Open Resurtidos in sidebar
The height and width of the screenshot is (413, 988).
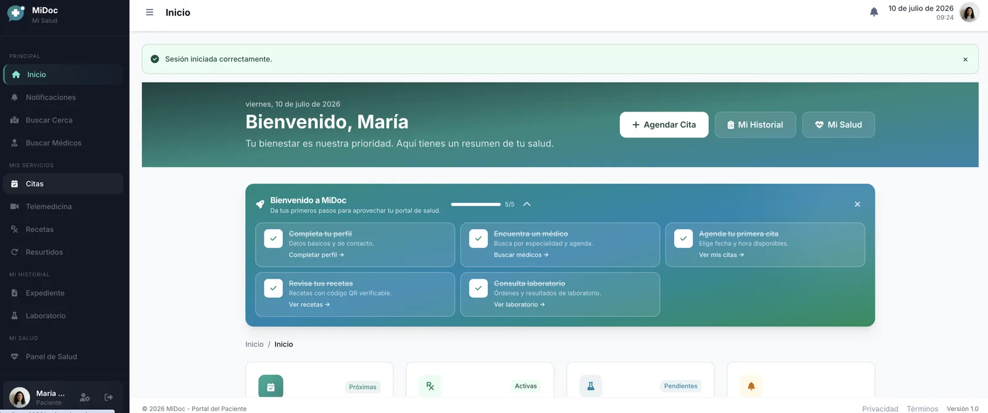(x=64, y=252)
